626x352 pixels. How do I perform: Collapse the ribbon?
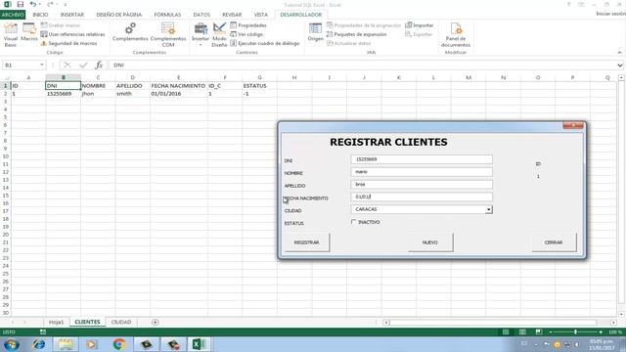pos(619,52)
